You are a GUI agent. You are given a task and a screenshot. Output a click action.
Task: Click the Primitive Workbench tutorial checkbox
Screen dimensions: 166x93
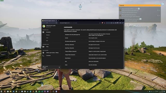120,10
